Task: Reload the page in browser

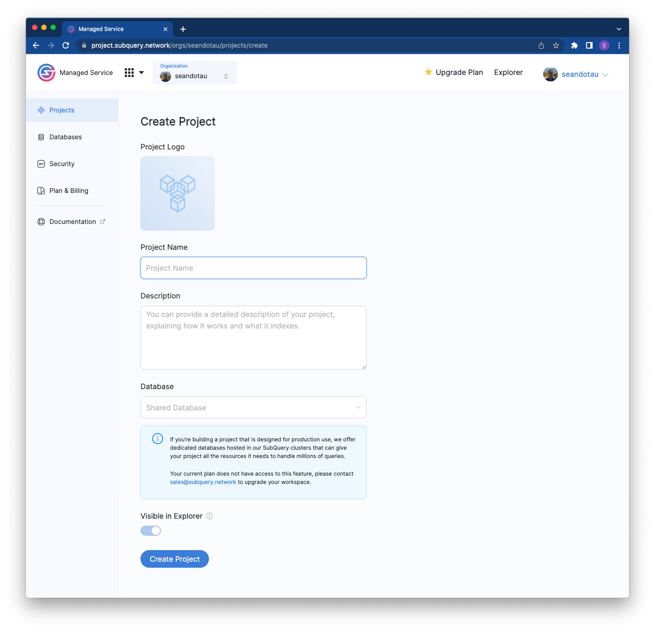Action: pyautogui.click(x=66, y=45)
